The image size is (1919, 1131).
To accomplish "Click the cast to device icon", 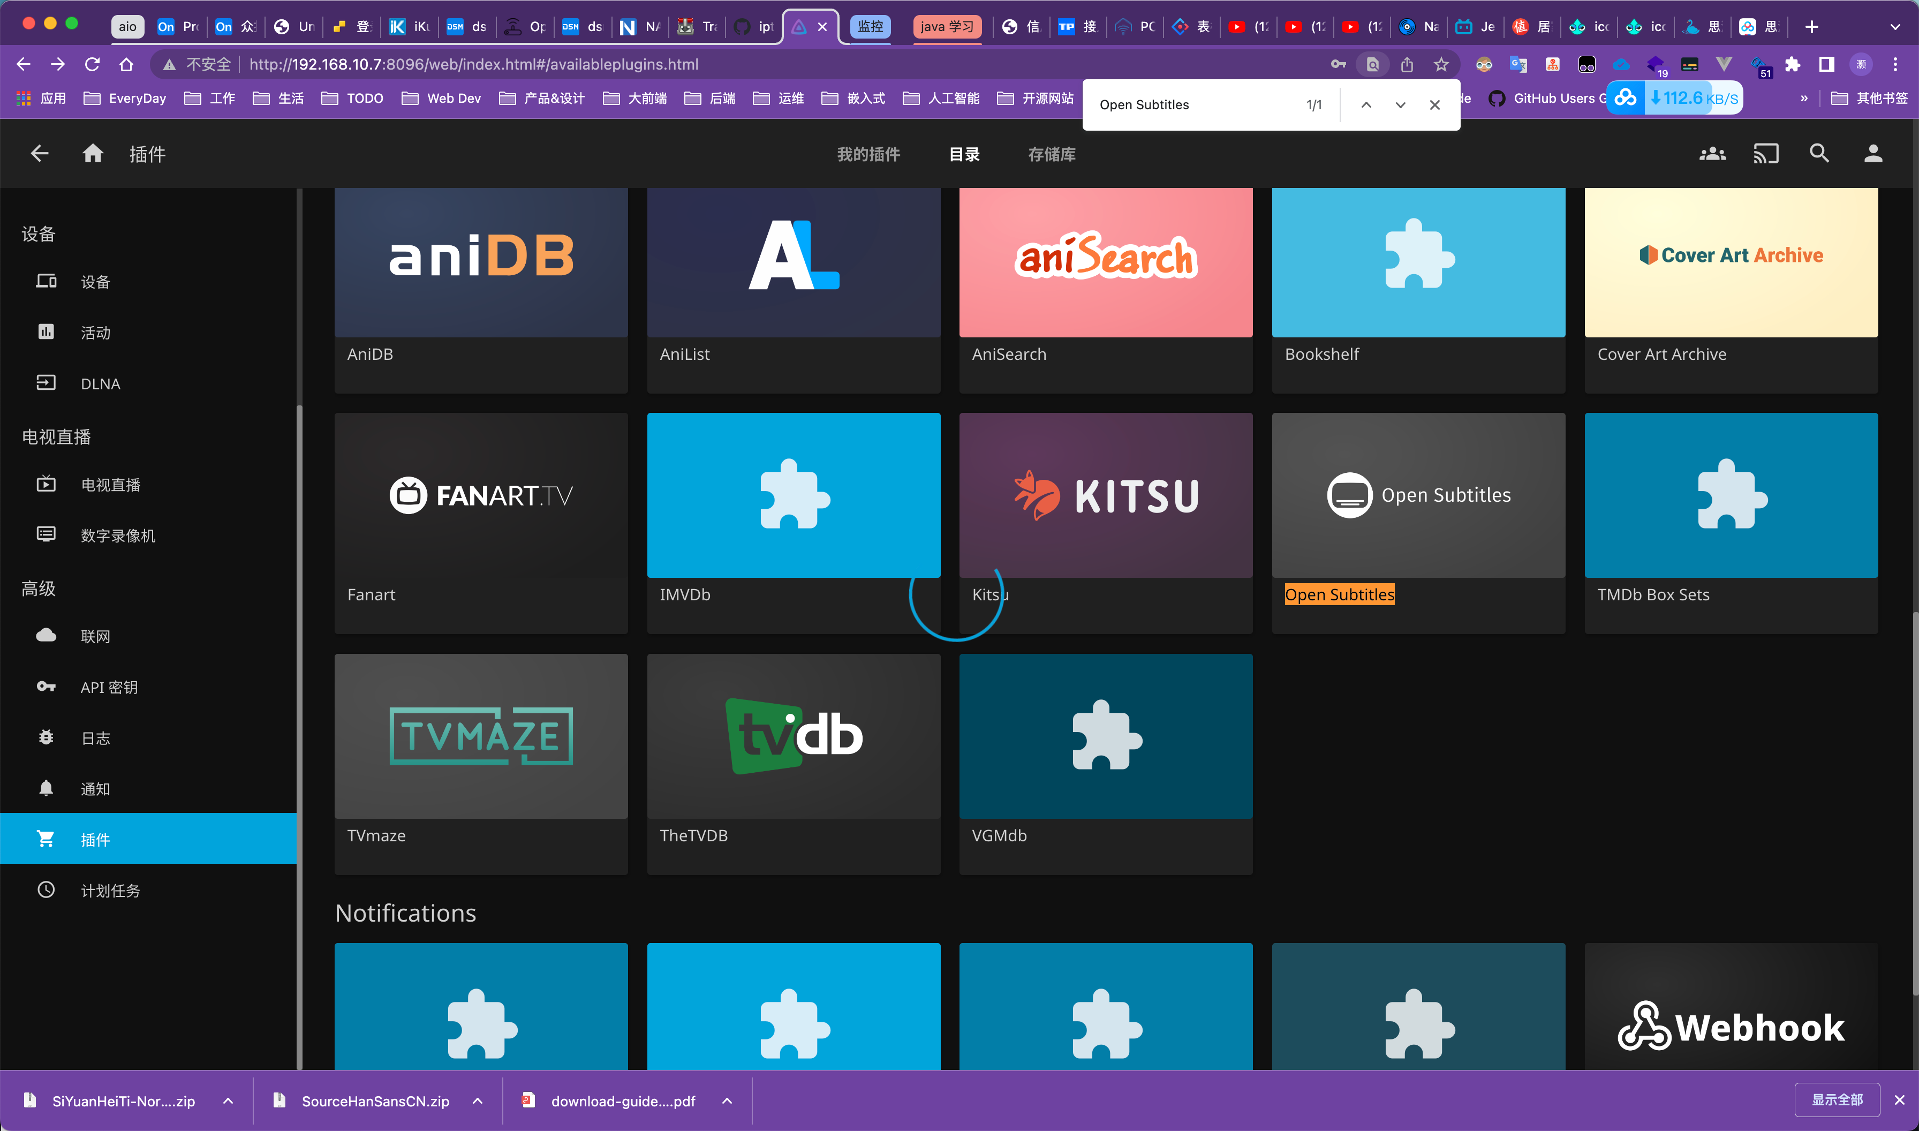I will point(1765,154).
